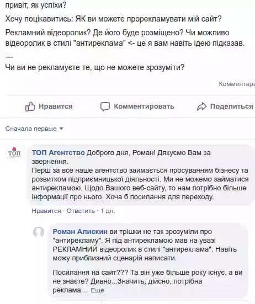This screenshot has height=304, width=255.
Task: Open the Комментарии count link
Action: point(237,84)
